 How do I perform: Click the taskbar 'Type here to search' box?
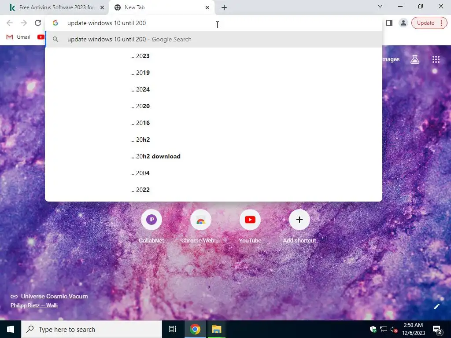click(92, 329)
